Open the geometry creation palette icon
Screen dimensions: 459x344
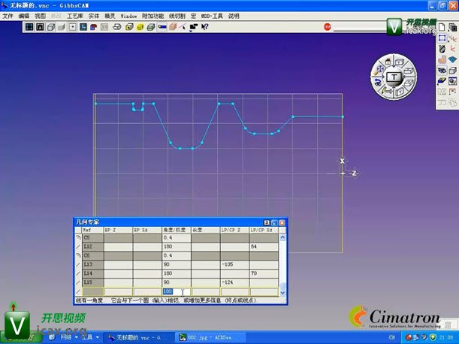pos(442,38)
